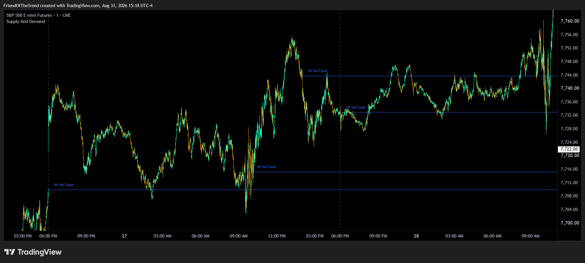
Task: Click the 7,752.00 price axis label
Action: (x=569, y=48)
